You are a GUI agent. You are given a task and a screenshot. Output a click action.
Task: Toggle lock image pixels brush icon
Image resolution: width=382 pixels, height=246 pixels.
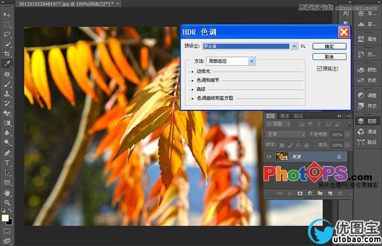click(x=290, y=145)
